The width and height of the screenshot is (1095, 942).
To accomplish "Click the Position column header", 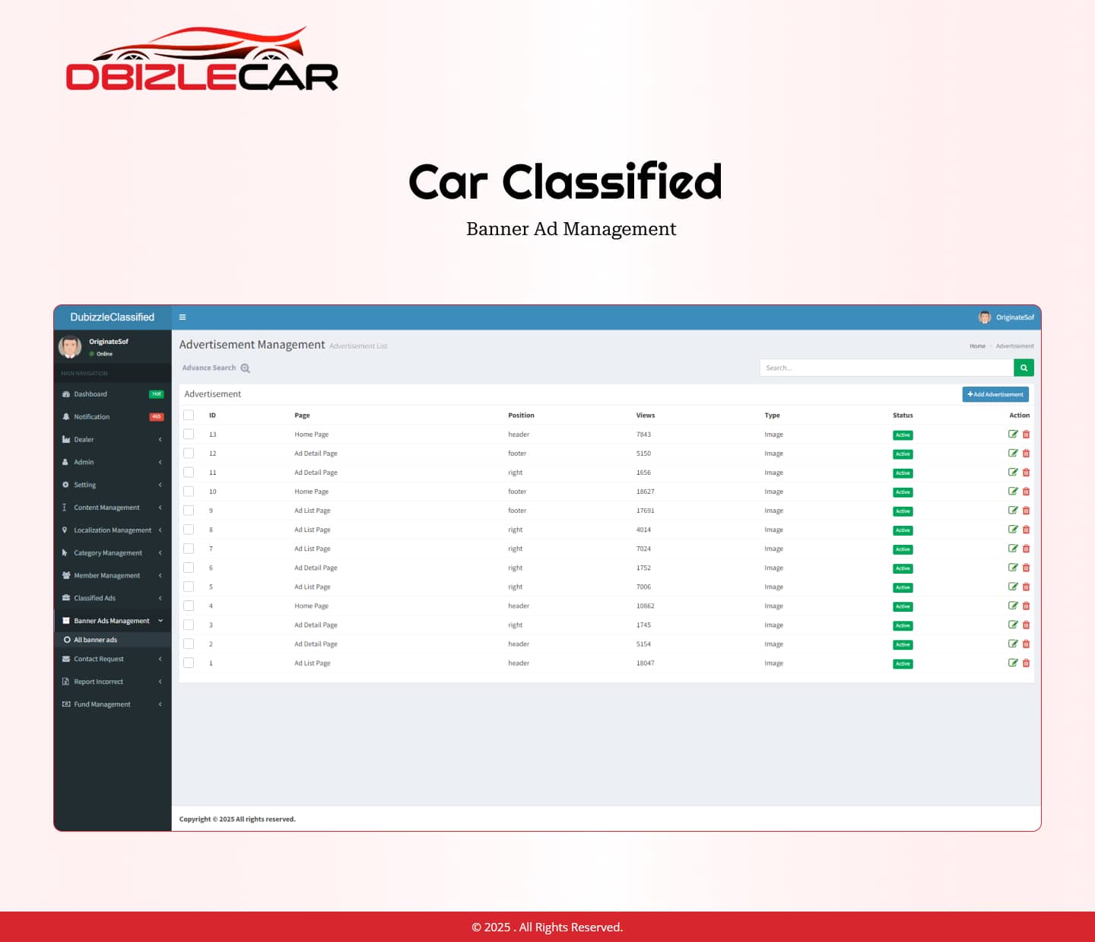I will pos(521,415).
